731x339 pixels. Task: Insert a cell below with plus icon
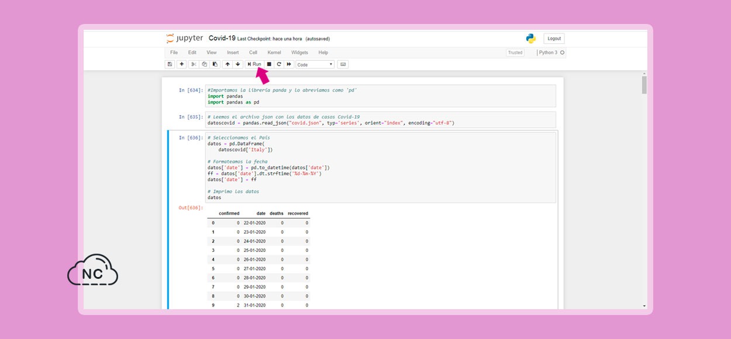pyautogui.click(x=182, y=64)
